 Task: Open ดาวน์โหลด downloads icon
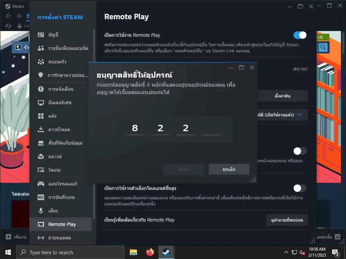tap(41, 129)
